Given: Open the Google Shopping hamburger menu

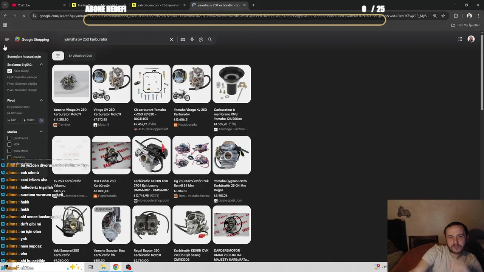Looking at the screenshot, I should coord(7,39).
